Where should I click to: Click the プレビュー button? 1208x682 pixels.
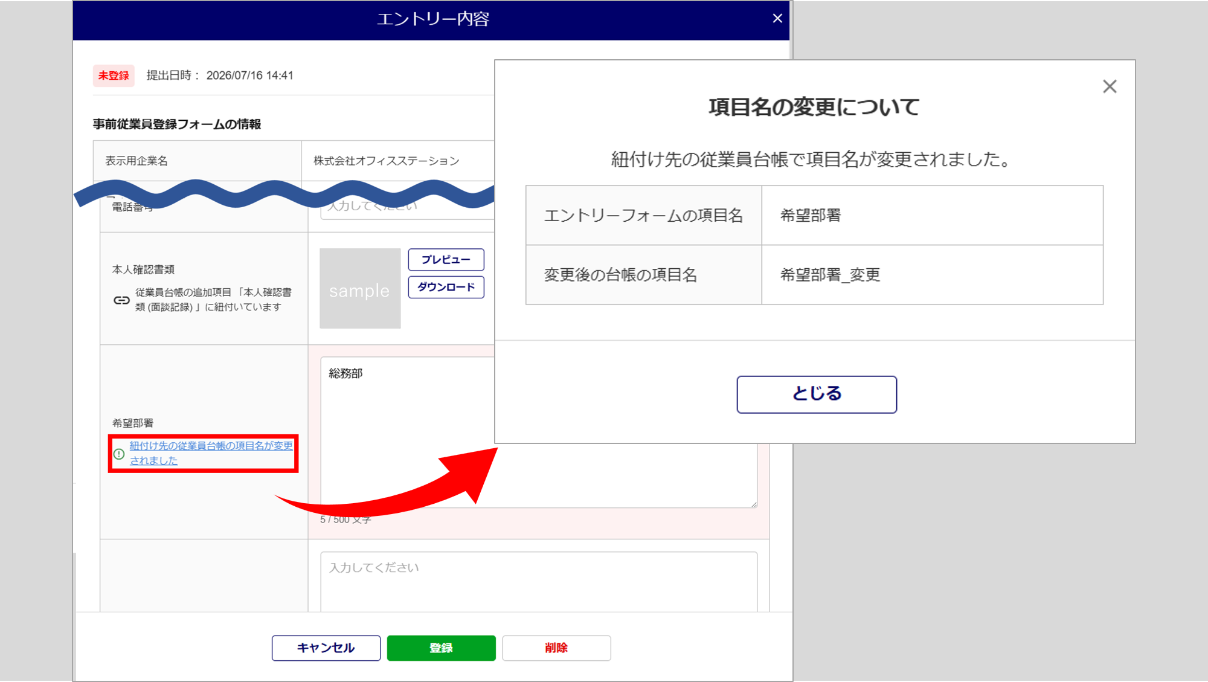[x=446, y=260]
